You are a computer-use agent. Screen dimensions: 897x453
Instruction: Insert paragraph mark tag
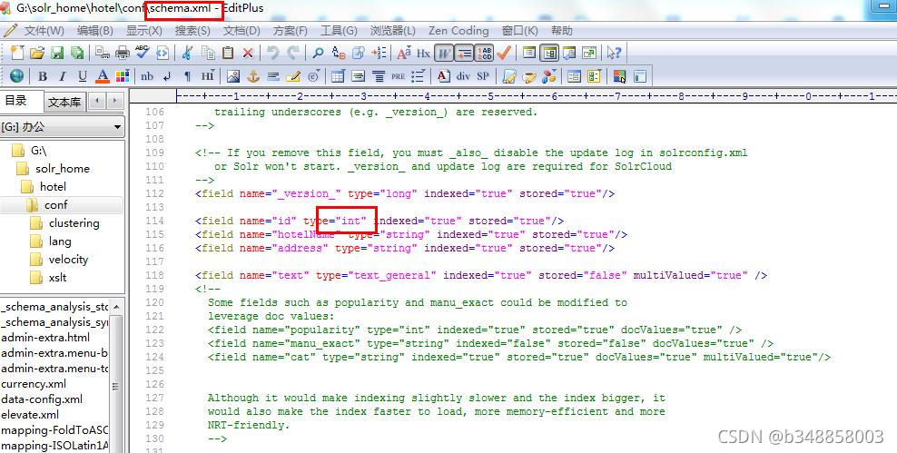pyautogui.click(x=187, y=75)
